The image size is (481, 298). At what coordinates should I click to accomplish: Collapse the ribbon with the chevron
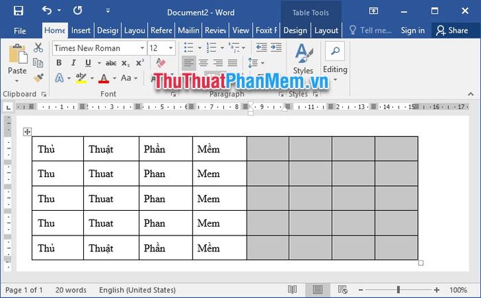[471, 94]
